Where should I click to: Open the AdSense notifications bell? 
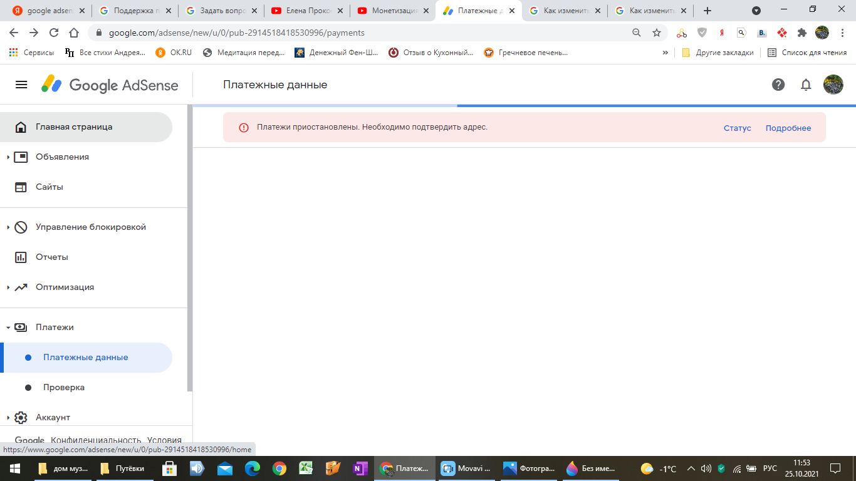806,85
